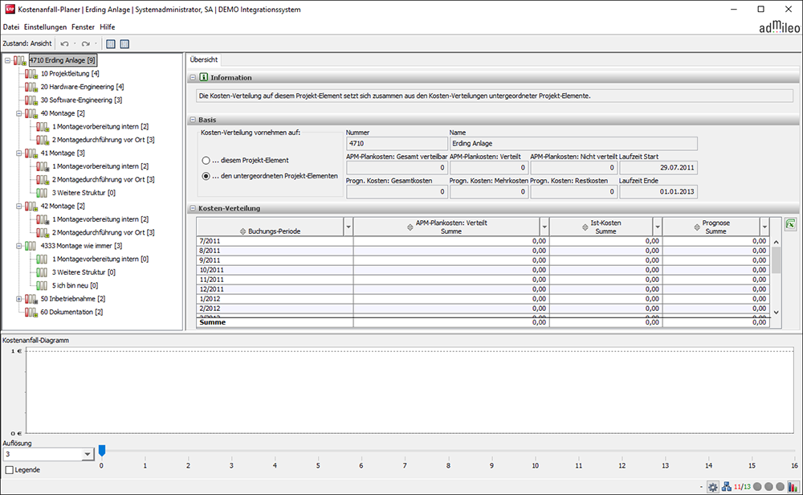This screenshot has width=803, height=495.
Task: Click the Ist-Kosten Summe column header
Action: coord(601,227)
